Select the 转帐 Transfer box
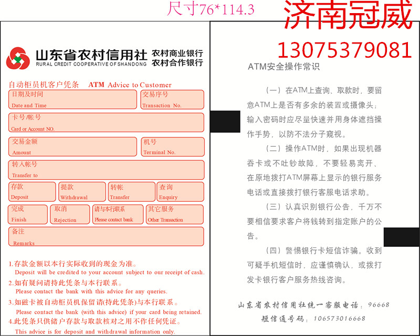 pyautogui.click(x=132, y=192)
